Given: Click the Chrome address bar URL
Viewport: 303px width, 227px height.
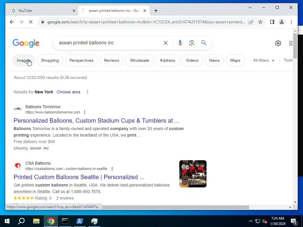Looking at the screenshot, I should (146, 22).
